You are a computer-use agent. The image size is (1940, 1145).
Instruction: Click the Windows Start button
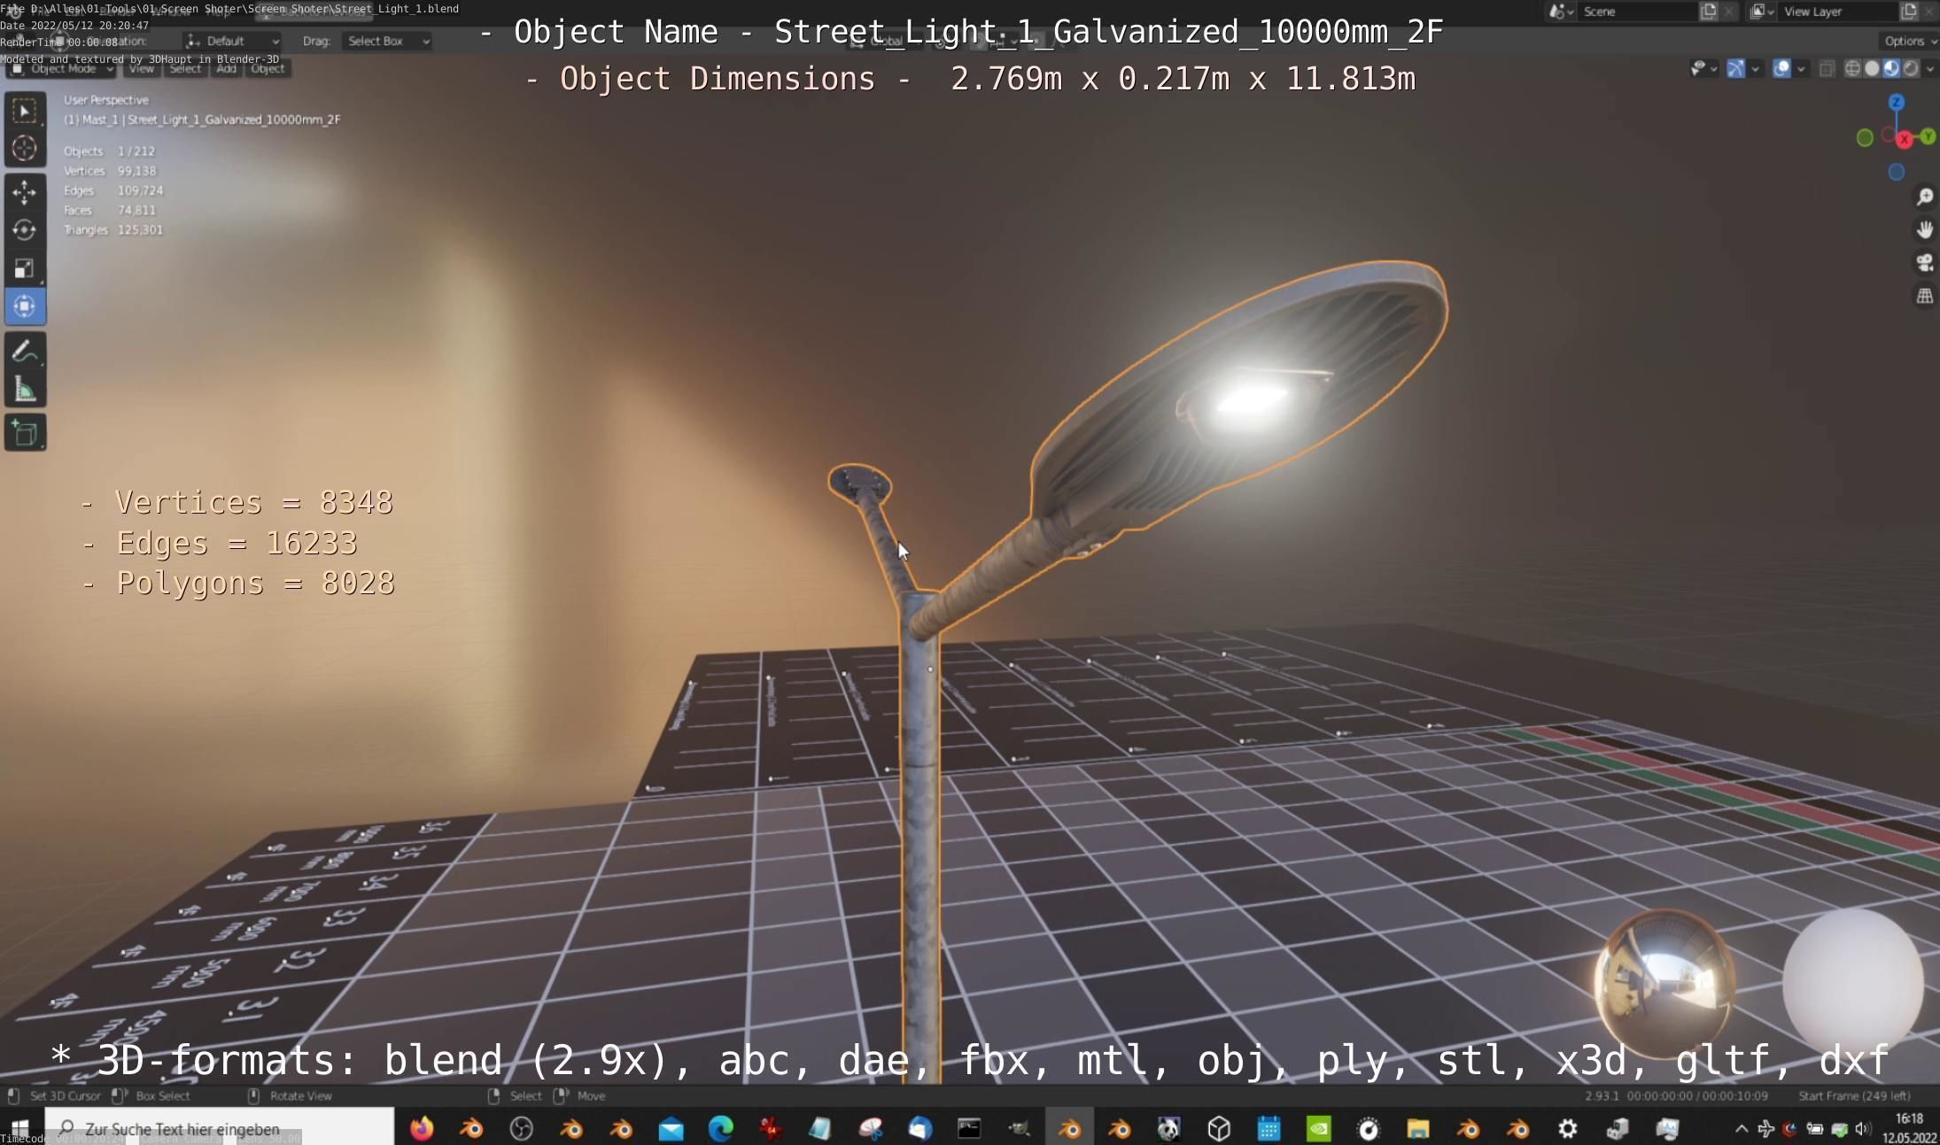[x=19, y=1128]
